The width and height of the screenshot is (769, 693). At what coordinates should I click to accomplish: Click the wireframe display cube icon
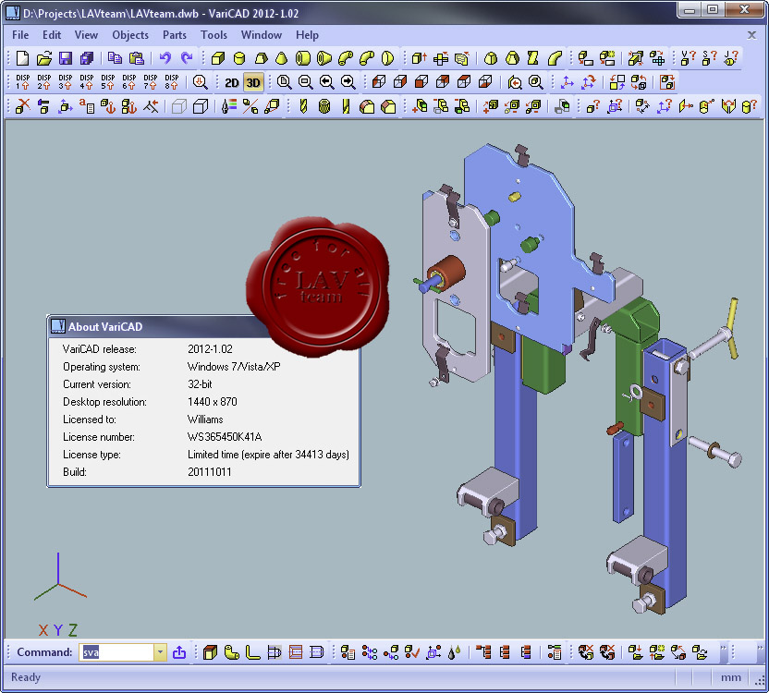(x=201, y=106)
